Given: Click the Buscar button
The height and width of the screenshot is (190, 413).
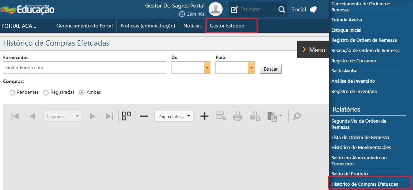Looking at the screenshot, I should pos(270,69).
